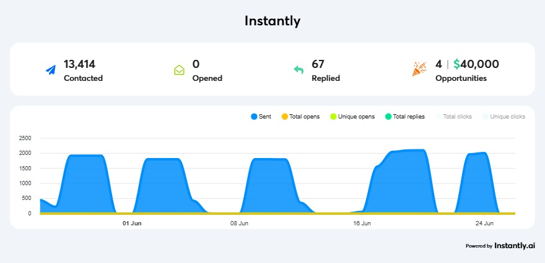Click the green Total replies color dot
Viewport: 545px width, 263px height.
point(388,117)
